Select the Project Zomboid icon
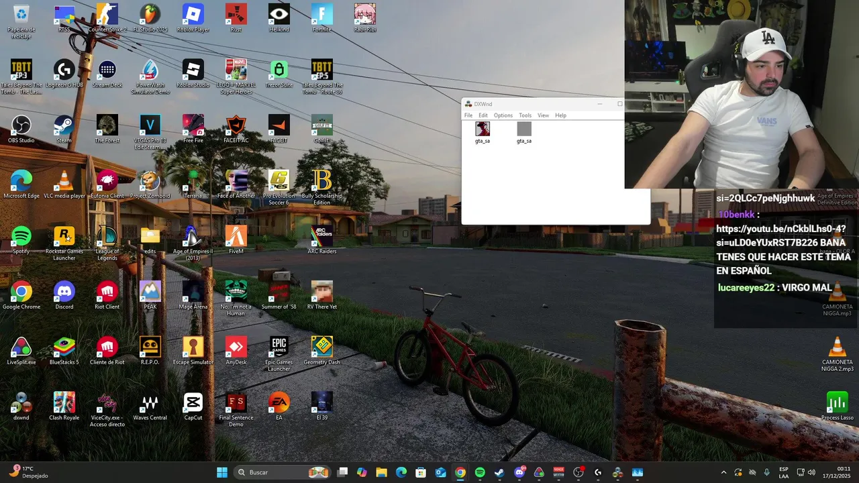 [x=150, y=184]
